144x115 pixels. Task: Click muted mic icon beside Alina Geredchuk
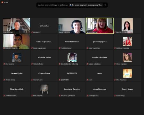click(4, 96)
